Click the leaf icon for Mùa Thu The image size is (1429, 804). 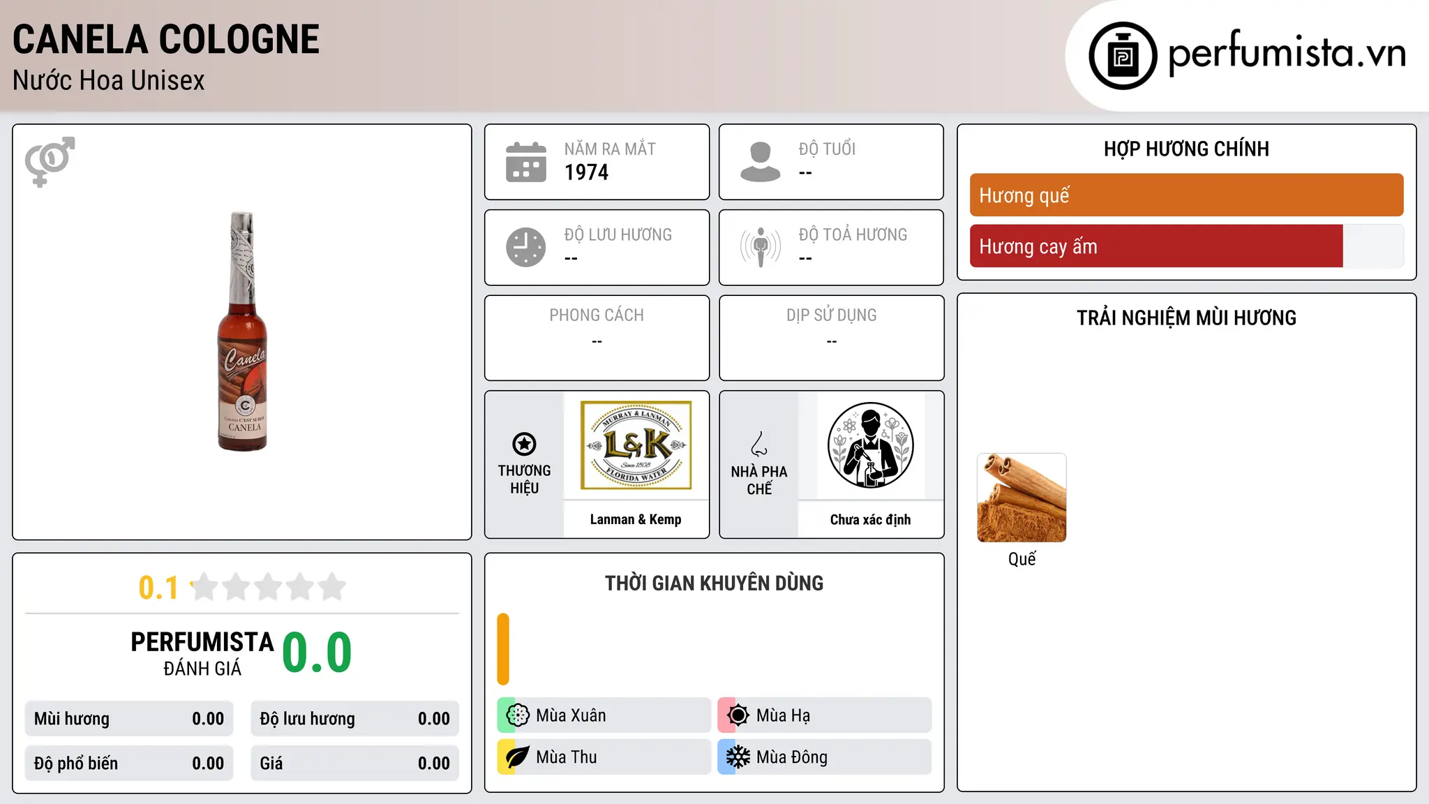[x=518, y=757]
